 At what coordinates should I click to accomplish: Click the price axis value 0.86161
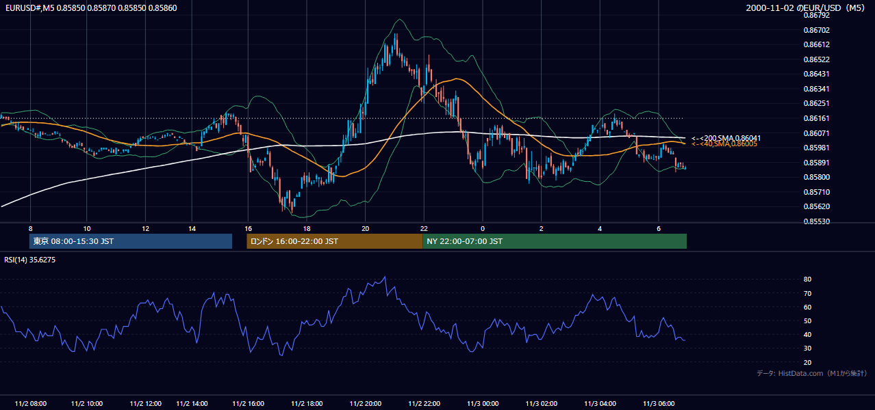point(816,118)
